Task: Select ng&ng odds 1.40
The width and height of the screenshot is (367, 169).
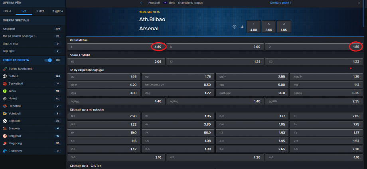Action: (215, 101)
